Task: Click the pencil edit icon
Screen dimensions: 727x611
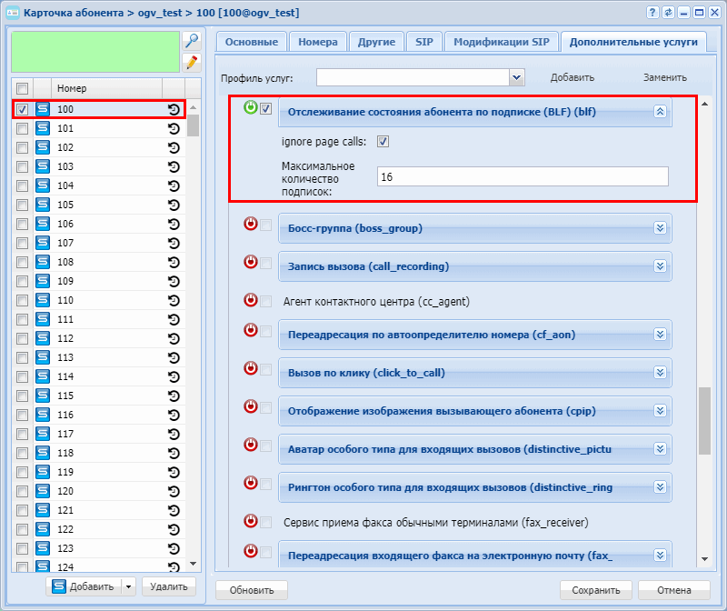Action: click(x=191, y=62)
